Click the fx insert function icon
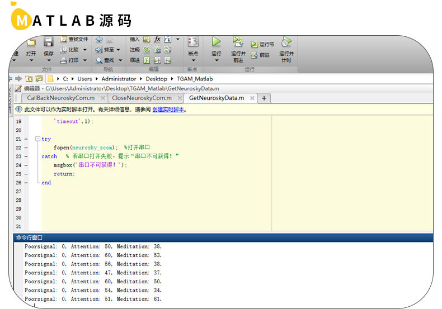Screen dimensions: 442x309 pyautogui.click(x=157, y=39)
